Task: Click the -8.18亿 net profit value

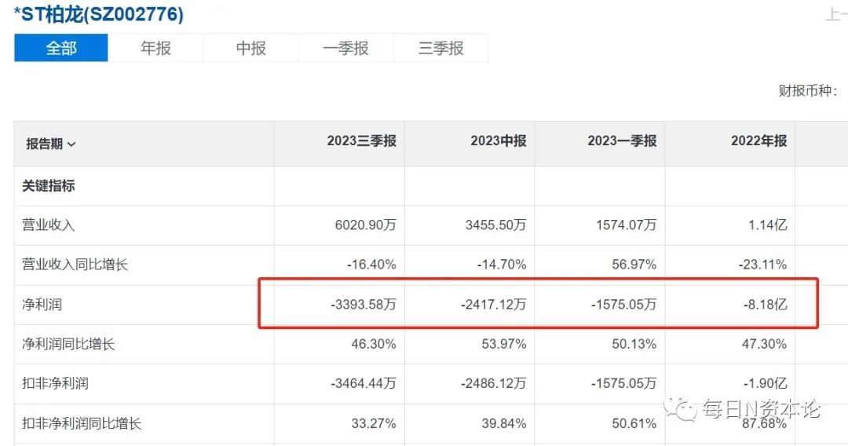Action: [x=765, y=305]
